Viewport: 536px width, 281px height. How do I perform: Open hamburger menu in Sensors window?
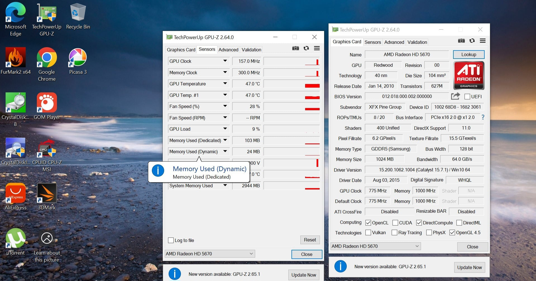coord(317,48)
